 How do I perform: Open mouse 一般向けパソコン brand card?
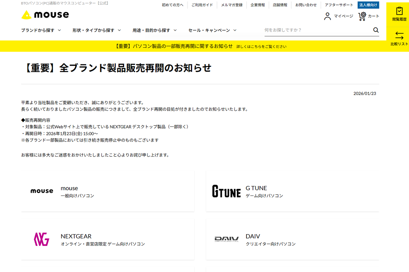point(108,191)
